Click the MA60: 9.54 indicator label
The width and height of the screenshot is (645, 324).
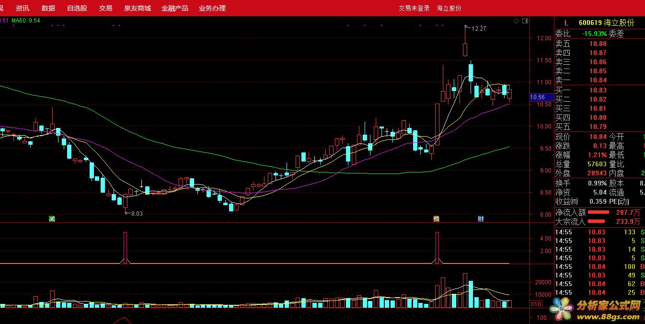(x=26, y=21)
